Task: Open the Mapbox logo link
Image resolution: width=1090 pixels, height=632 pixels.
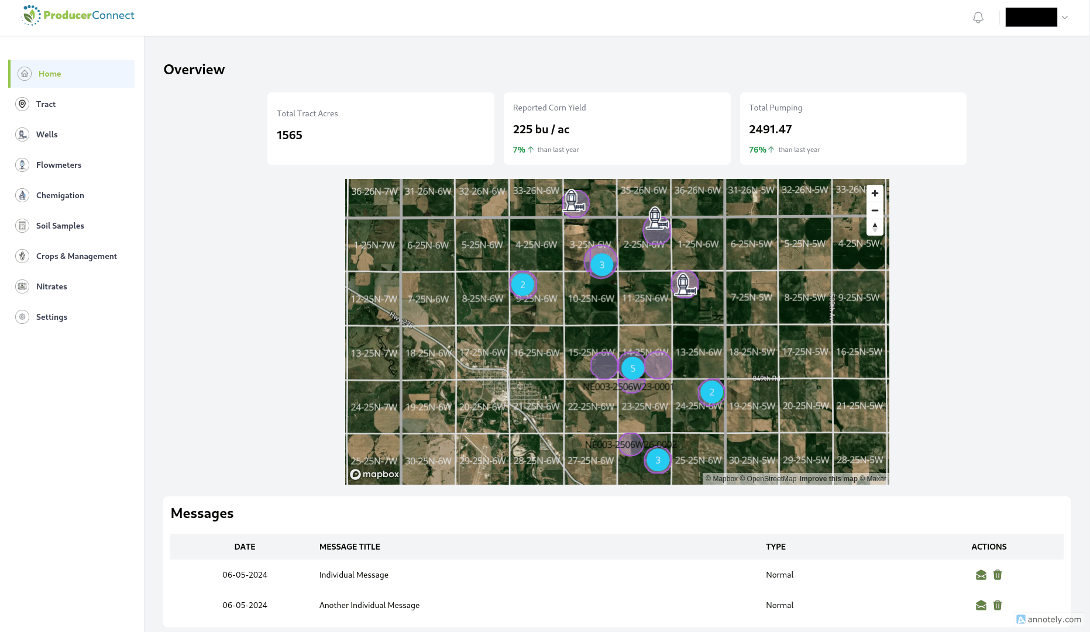Action: point(374,474)
